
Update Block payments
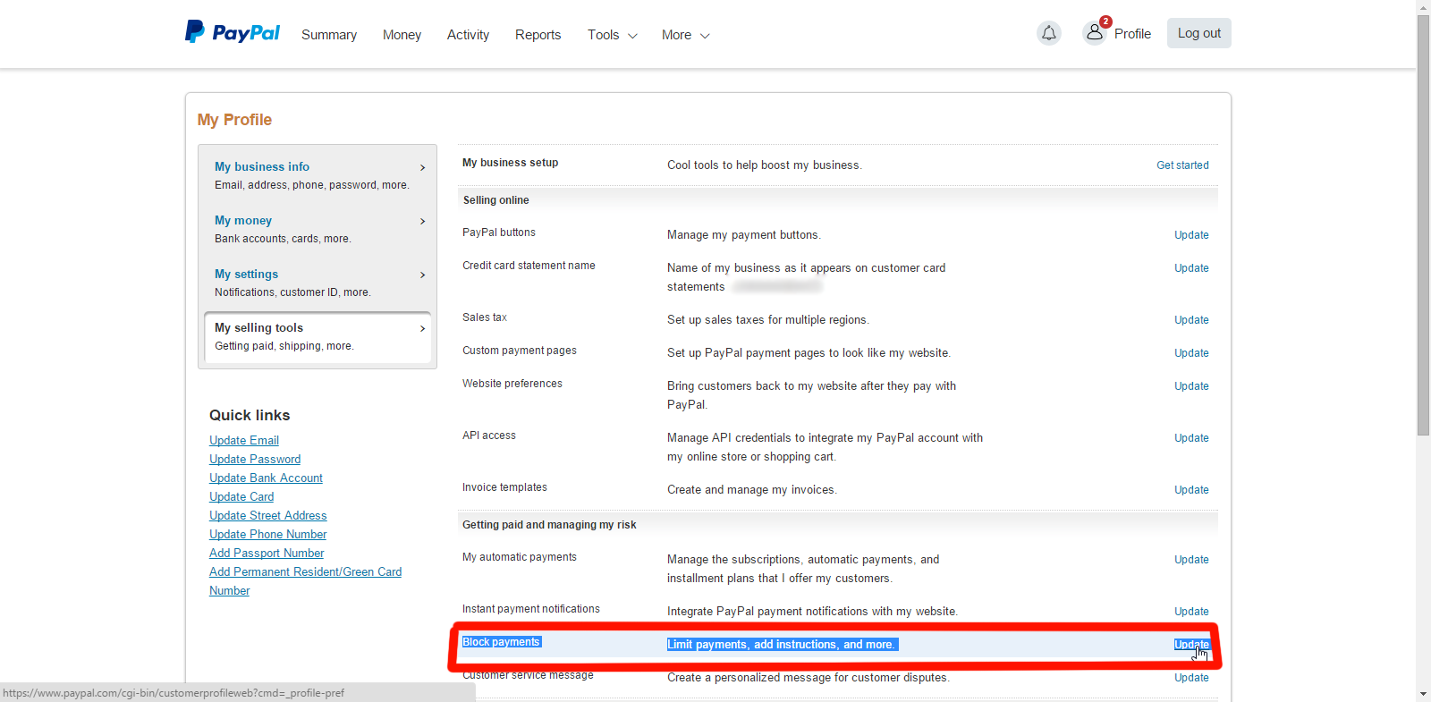(1191, 645)
